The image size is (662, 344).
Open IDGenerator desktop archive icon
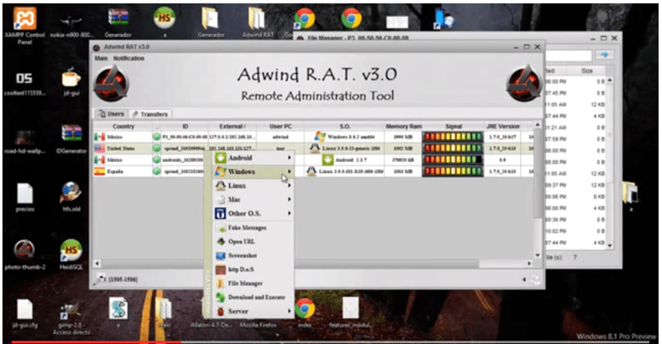coord(72,139)
